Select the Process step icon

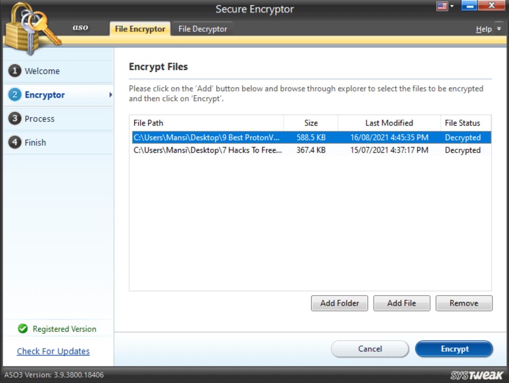16,119
